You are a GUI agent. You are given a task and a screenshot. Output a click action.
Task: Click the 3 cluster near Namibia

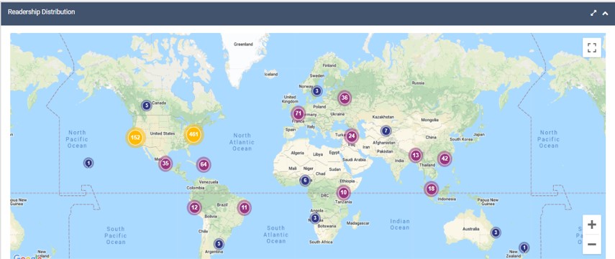pos(315,218)
